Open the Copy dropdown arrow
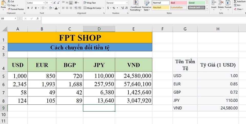The width and height of the screenshot is (246, 124). point(17,5)
